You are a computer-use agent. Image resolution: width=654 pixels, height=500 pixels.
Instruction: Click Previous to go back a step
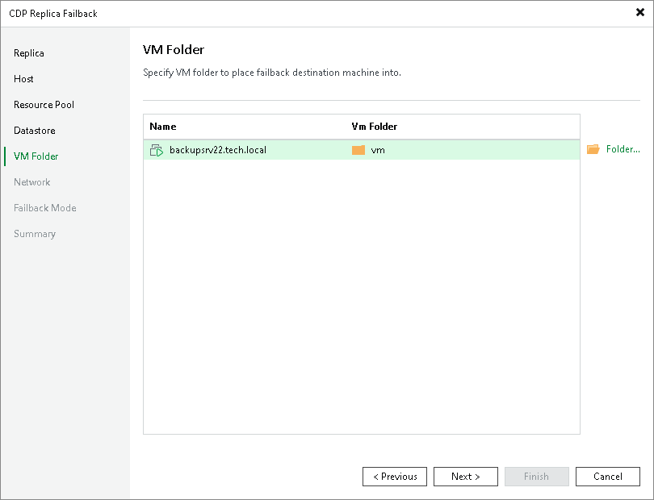[395, 477]
